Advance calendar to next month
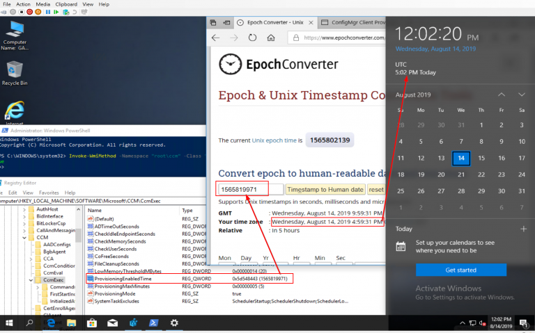535x333 pixels. click(522, 94)
